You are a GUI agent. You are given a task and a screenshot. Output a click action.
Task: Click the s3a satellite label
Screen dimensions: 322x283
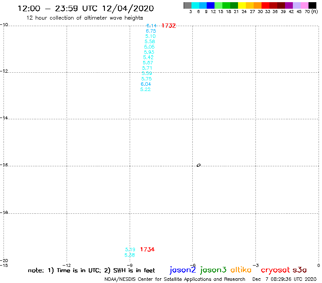click(300, 270)
